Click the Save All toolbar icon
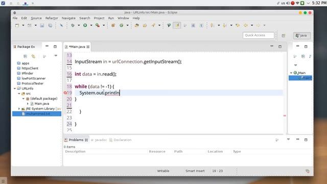Image resolution: width=327 pixels, height=184 pixels. pos(50,26)
